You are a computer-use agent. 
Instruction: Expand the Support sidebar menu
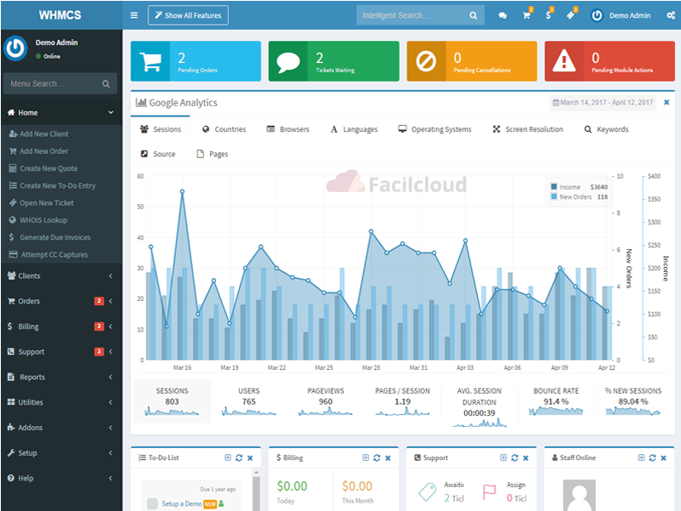tap(61, 351)
